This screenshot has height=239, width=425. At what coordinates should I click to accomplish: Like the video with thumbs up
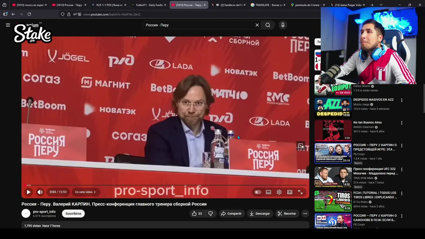point(197,213)
